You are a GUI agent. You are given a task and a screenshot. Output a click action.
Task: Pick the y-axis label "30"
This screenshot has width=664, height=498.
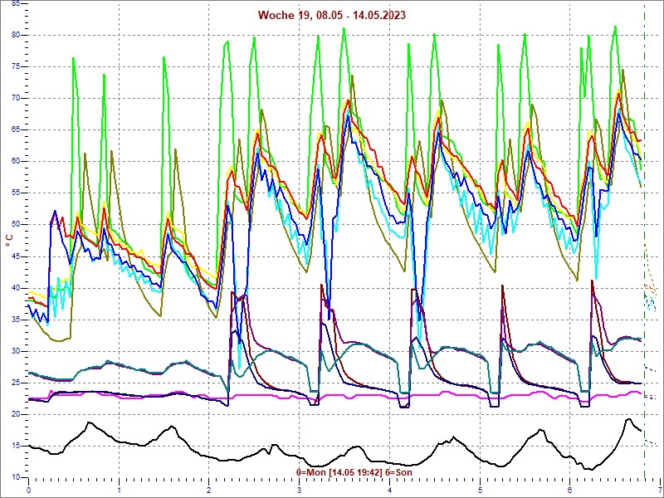(15, 351)
